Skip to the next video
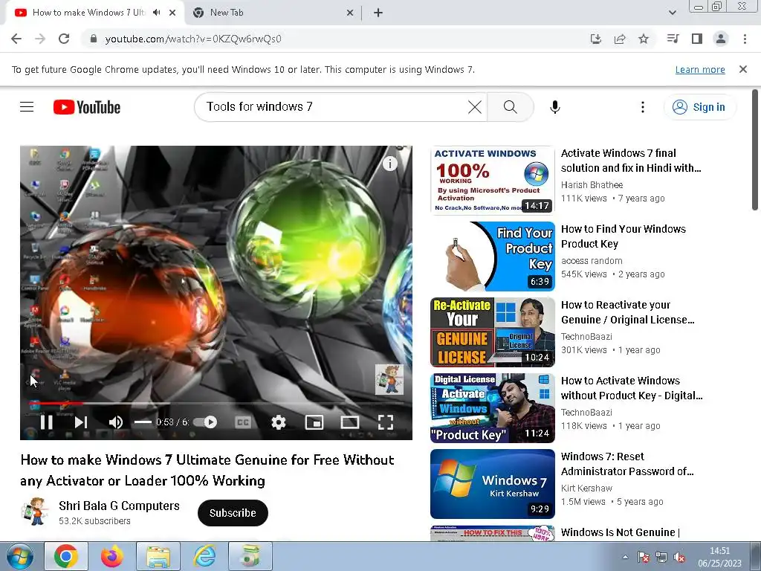This screenshot has width=761, height=571. click(x=80, y=422)
